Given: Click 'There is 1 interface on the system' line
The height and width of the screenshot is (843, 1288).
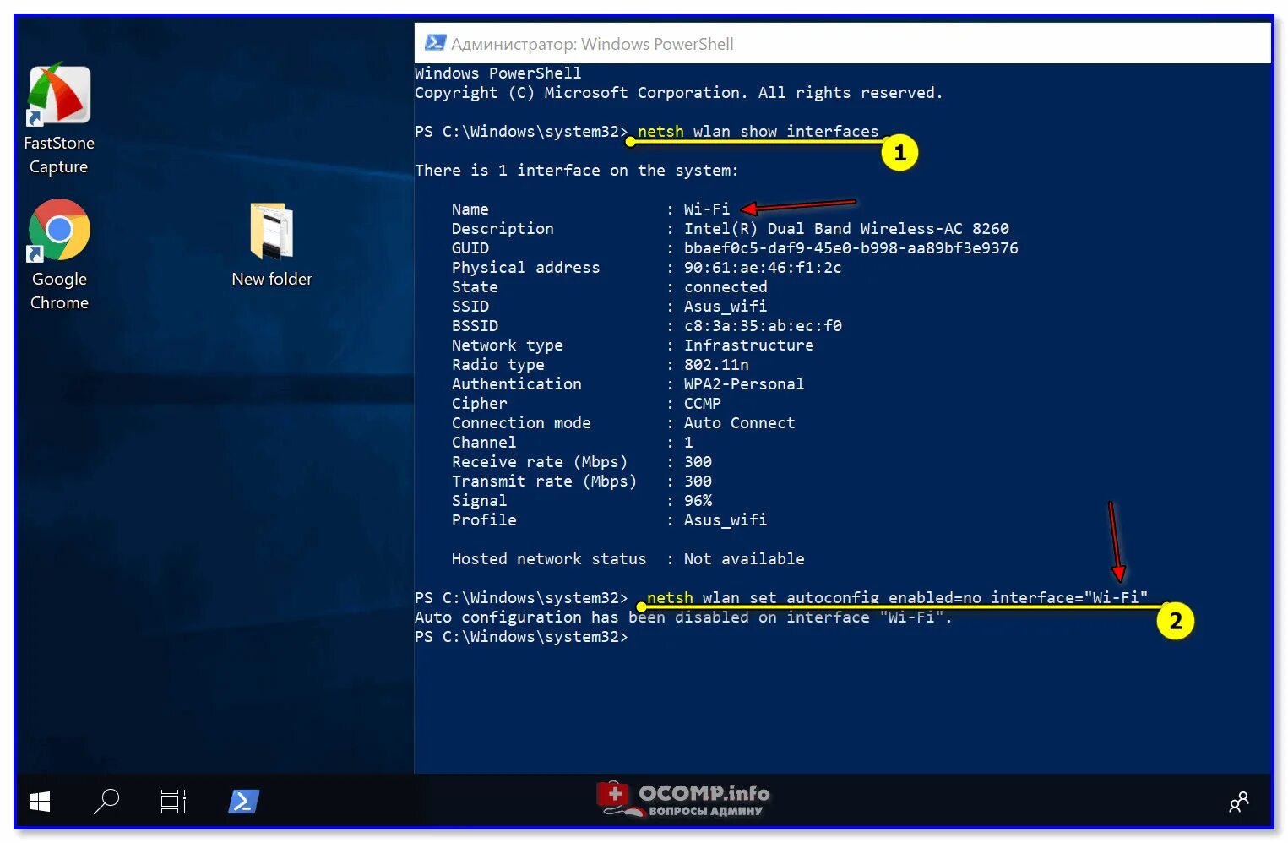Looking at the screenshot, I should click(576, 170).
